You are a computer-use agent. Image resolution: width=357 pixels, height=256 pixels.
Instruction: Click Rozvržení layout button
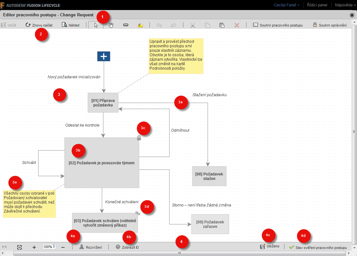(x=91, y=247)
